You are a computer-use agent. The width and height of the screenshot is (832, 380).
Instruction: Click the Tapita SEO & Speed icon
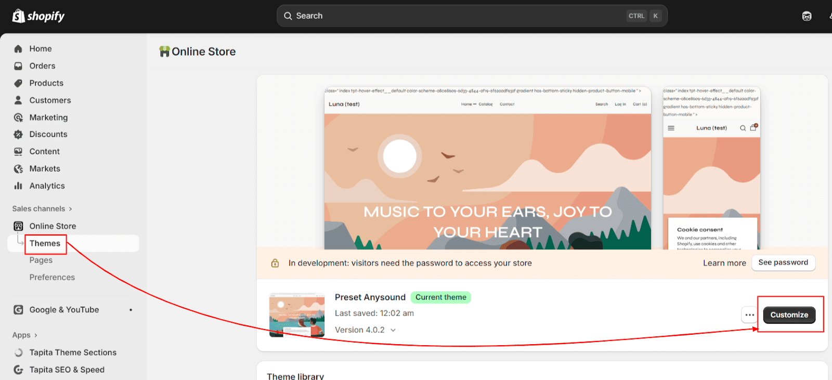pos(18,370)
